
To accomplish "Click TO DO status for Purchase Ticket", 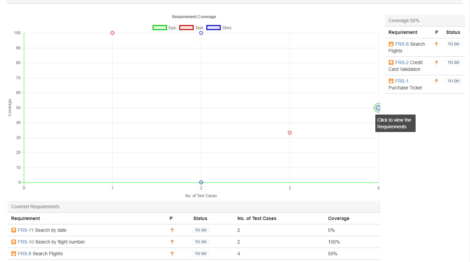I will [454, 81].
